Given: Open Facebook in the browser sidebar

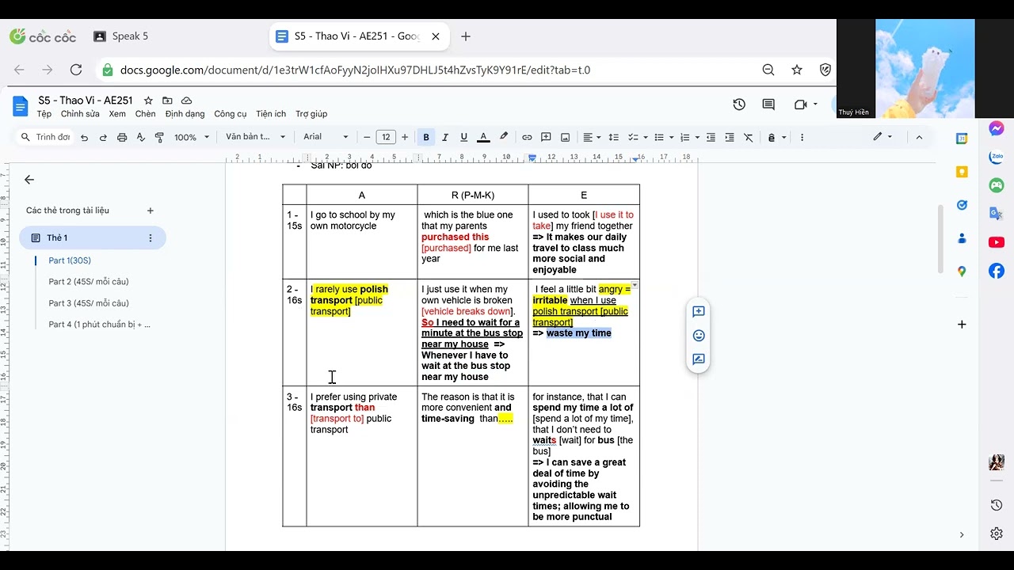Looking at the screenshot, I should pyautogui.click(x=997, y=271).
